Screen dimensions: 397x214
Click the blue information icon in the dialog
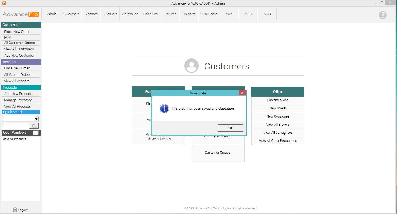(x=164, y=109)
